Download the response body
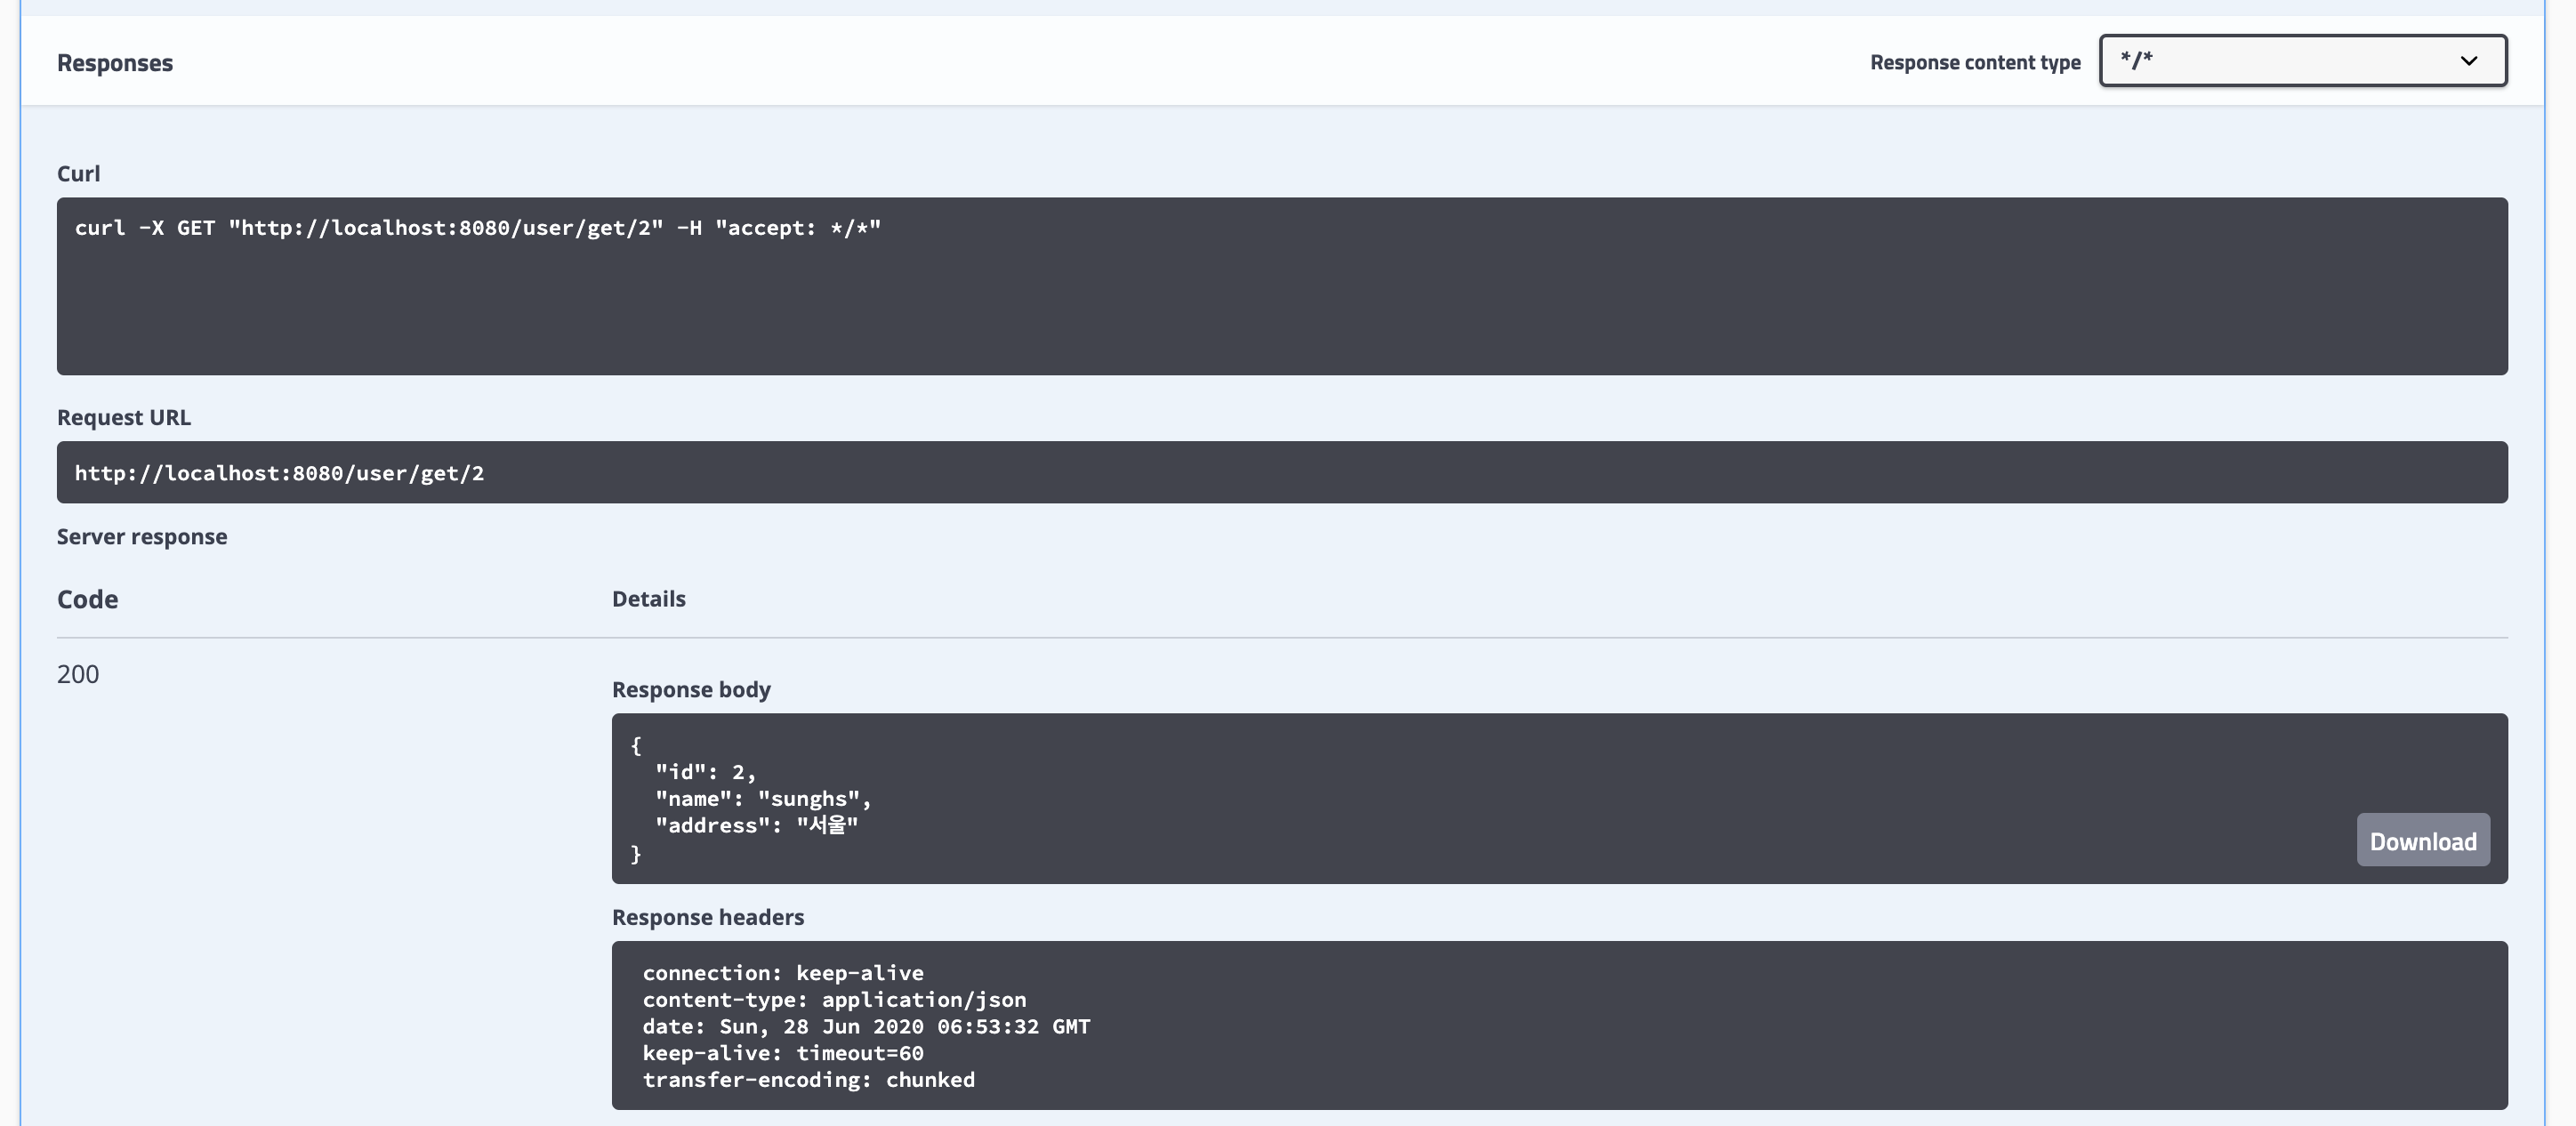Image resolution: width=2576 pixels, height=1126 pixels. (2422, 841)
